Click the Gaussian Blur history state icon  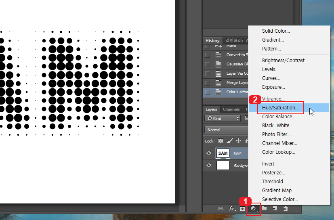218,64
